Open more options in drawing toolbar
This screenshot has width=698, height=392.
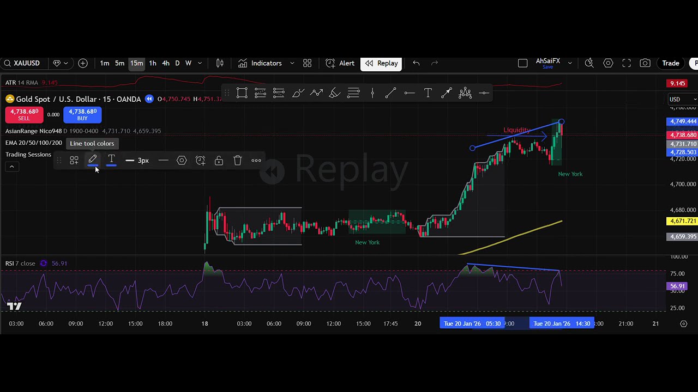256,161
